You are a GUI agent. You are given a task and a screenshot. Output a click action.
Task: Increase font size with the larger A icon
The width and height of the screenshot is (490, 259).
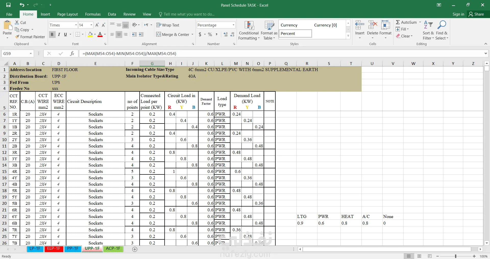click(x=97, y=25)
